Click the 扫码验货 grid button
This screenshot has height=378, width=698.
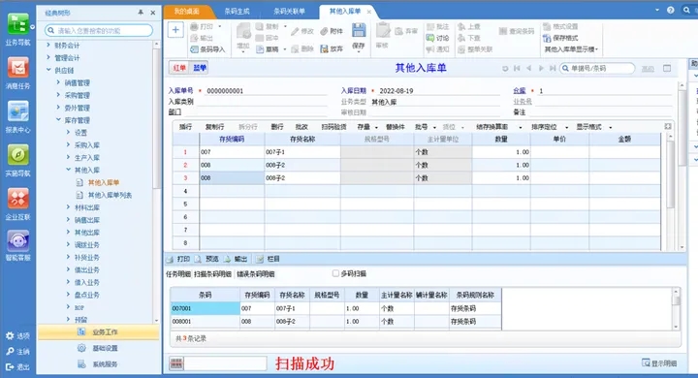point(333,127)
